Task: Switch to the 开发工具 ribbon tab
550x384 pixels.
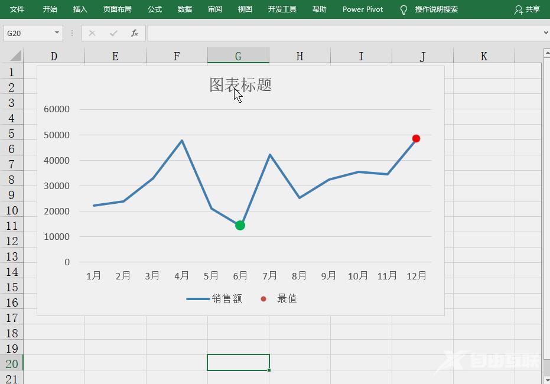Action: (282, 9)
